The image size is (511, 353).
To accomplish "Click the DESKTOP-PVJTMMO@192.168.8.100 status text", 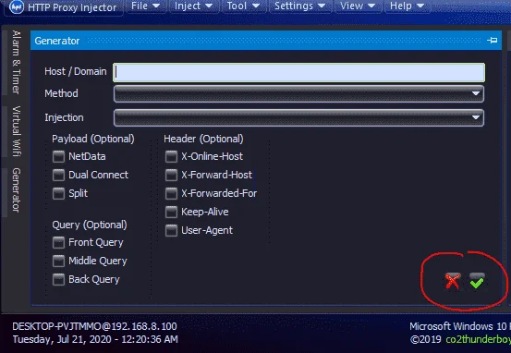I will (x=94, y=326).
